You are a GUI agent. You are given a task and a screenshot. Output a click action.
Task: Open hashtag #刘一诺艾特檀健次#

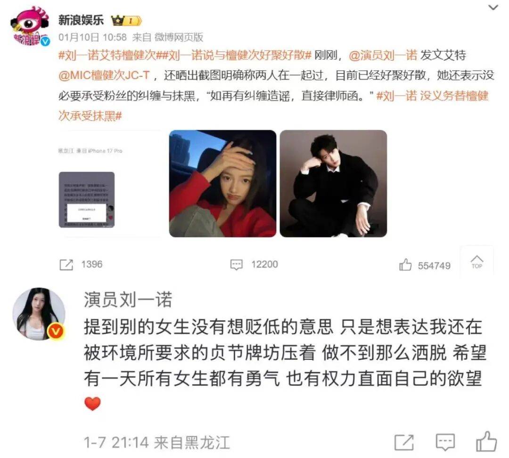[x=107, y=55]
